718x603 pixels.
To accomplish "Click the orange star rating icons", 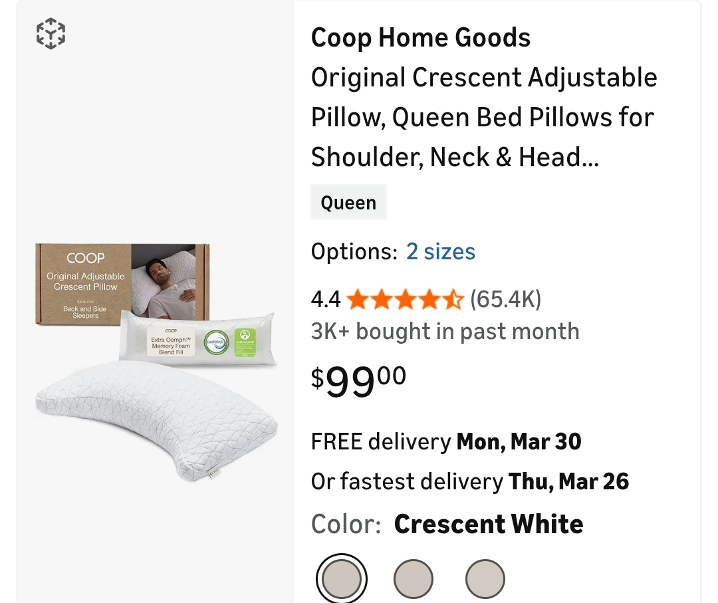I will tap(404, 300).
